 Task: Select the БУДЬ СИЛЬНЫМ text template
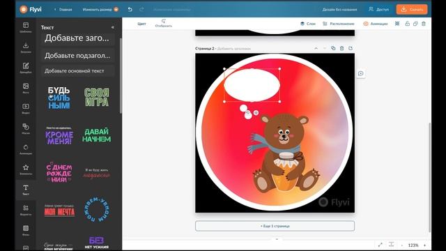pyautogui.click(x=59, y=98)
